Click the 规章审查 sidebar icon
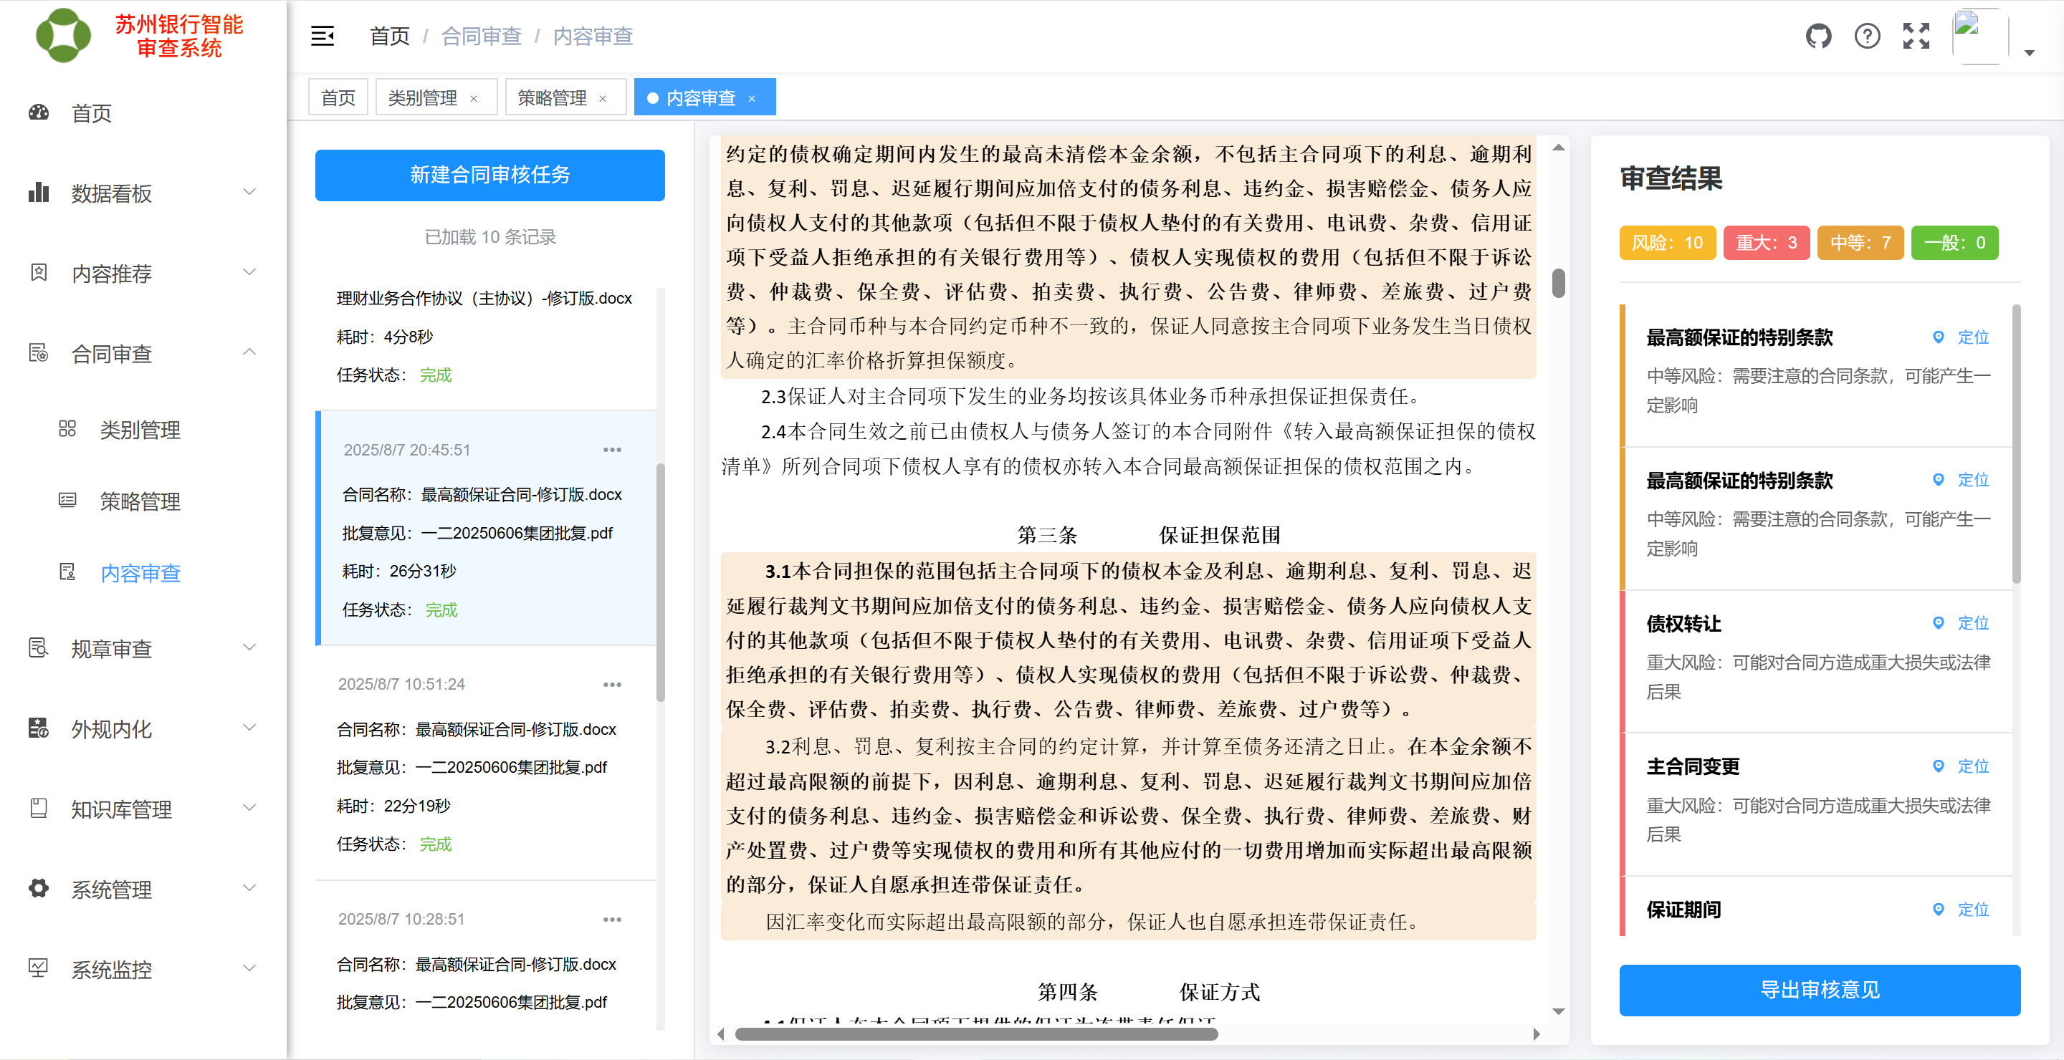This screenshot has width=2064, height=1060. coord(39,647)
